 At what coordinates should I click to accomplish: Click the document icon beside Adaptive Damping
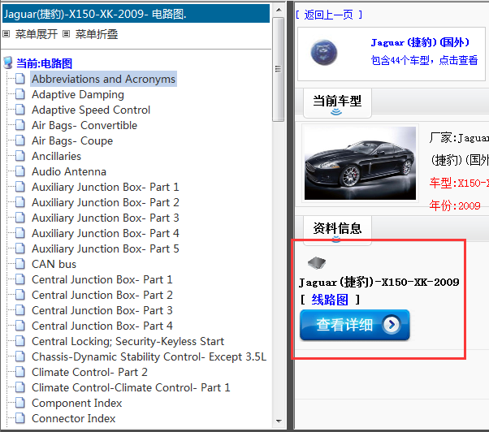[x=20, y=94]
